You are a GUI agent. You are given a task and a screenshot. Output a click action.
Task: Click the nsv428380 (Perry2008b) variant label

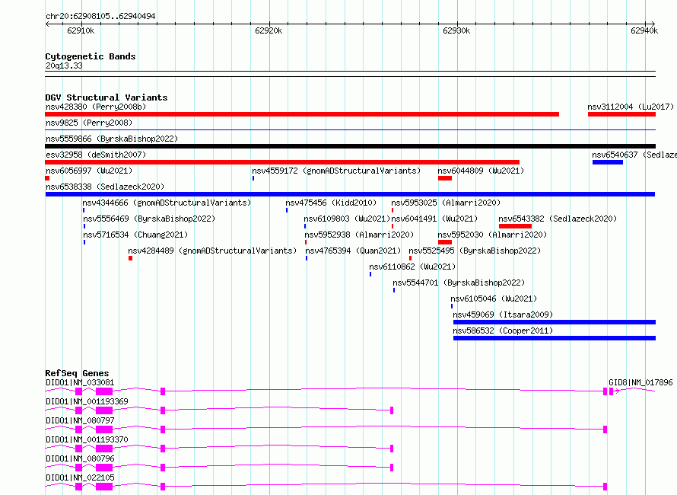click(x=96, y=107)
